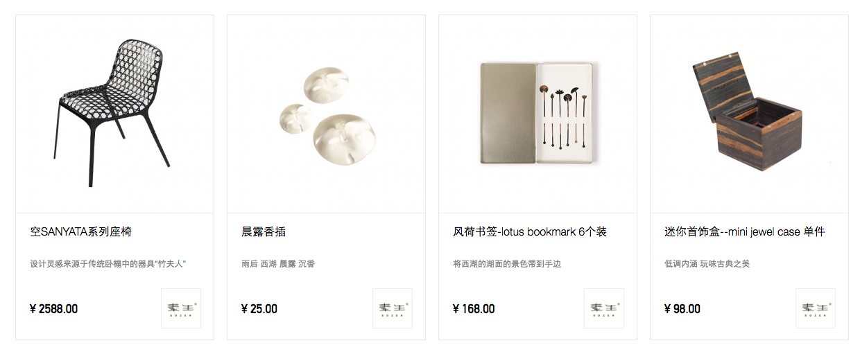Open 风荷书签-lotus bookmark 6个装 title
The height and width of the screenshot is (352, 860).
point(530,231)
